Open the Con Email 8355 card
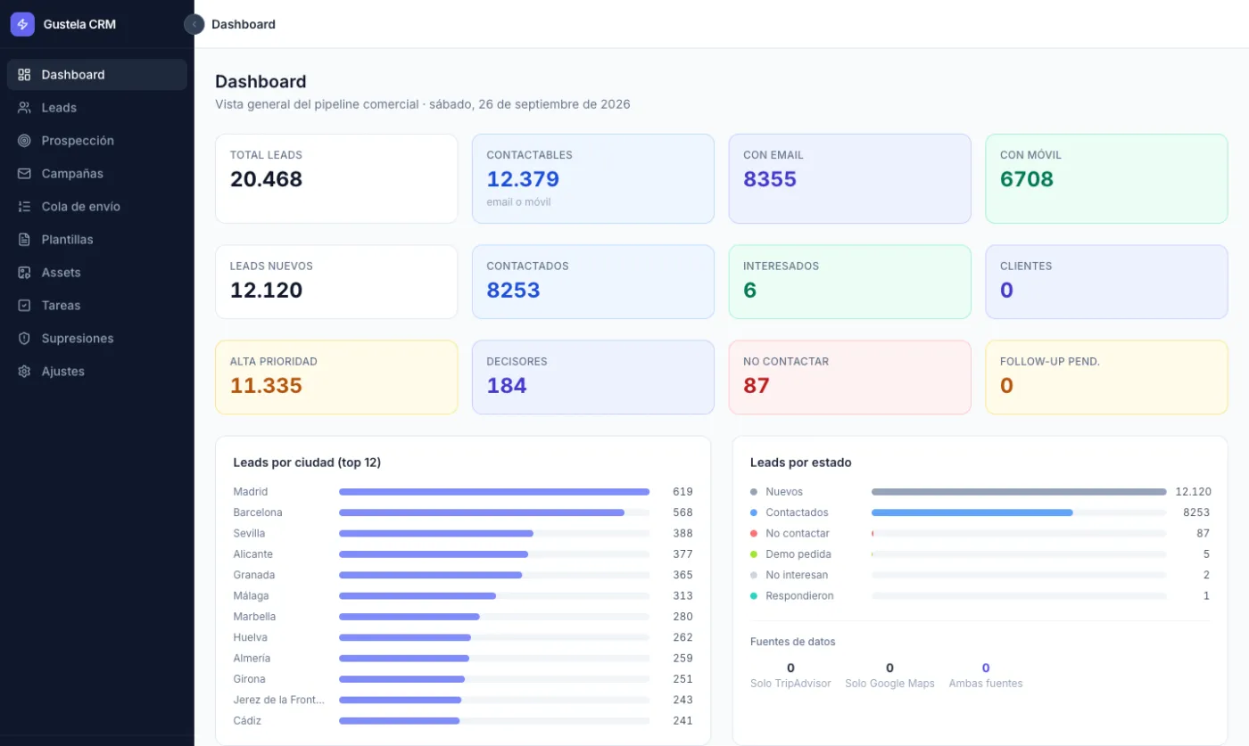Screen dimensions: 1249x746 click(x=850, y=178)
